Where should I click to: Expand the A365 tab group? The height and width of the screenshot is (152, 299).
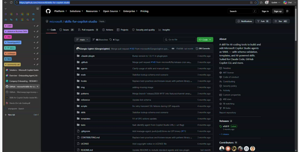click(8, 26)
